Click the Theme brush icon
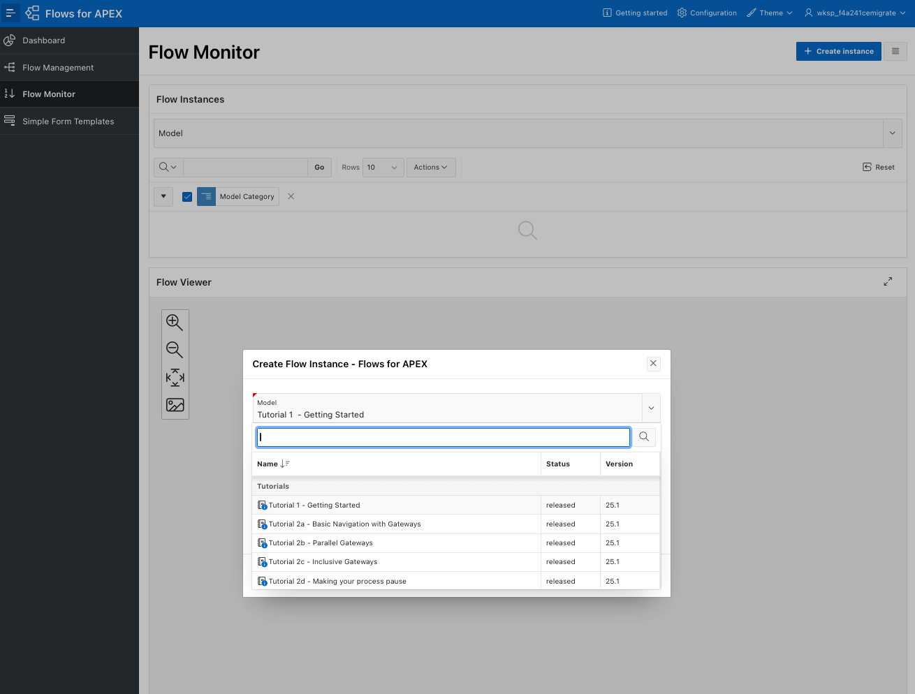Viewport: 915px width, 694px height. (x=751, y=13)
